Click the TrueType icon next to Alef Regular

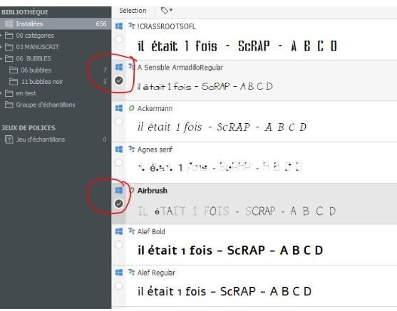131,273
